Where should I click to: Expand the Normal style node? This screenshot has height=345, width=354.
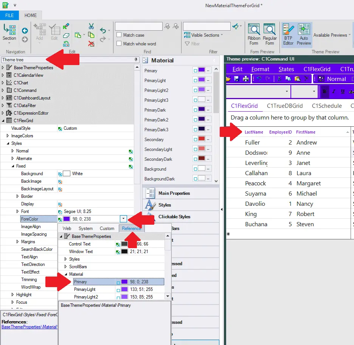12,151
